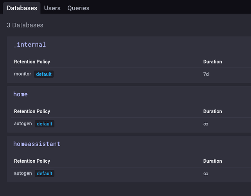Click Duration header in home
Viewport: 251px width, 196px height.
point(212,111)
